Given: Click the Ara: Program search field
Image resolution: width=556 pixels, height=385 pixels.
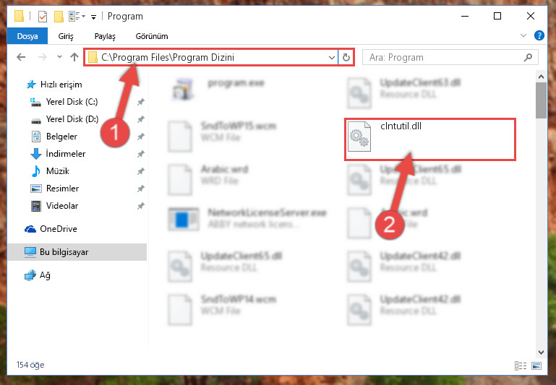Looking at the screenshot, I should pyautogui.click(x=443, y=57).
